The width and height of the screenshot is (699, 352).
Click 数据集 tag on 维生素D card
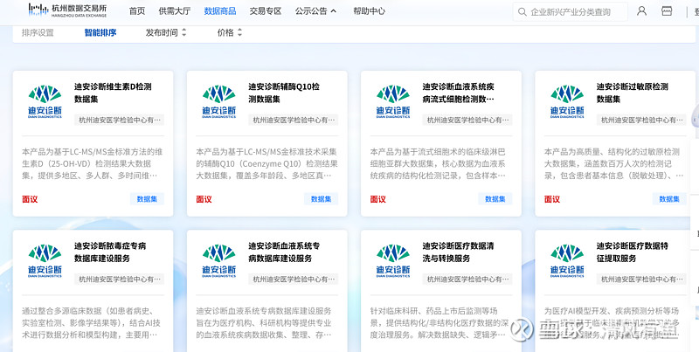147,199
